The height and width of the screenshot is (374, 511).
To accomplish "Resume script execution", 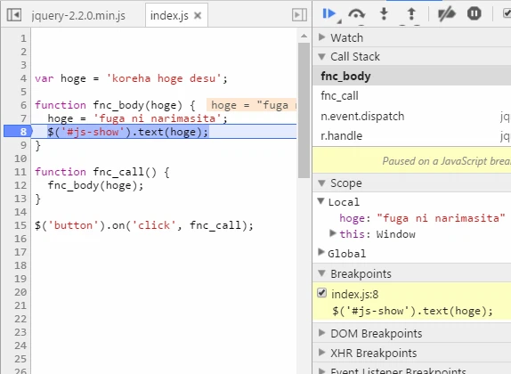I will coord(329,13).
